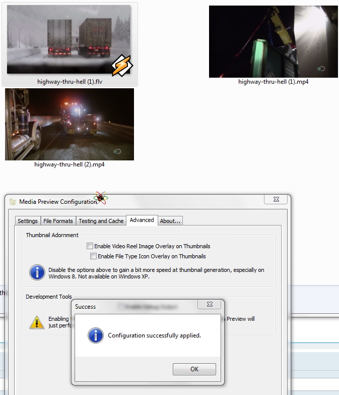Select the highway-thru-hell (1).mp4 video thumbnail
The image size is (339, 395).
(273, 42)
